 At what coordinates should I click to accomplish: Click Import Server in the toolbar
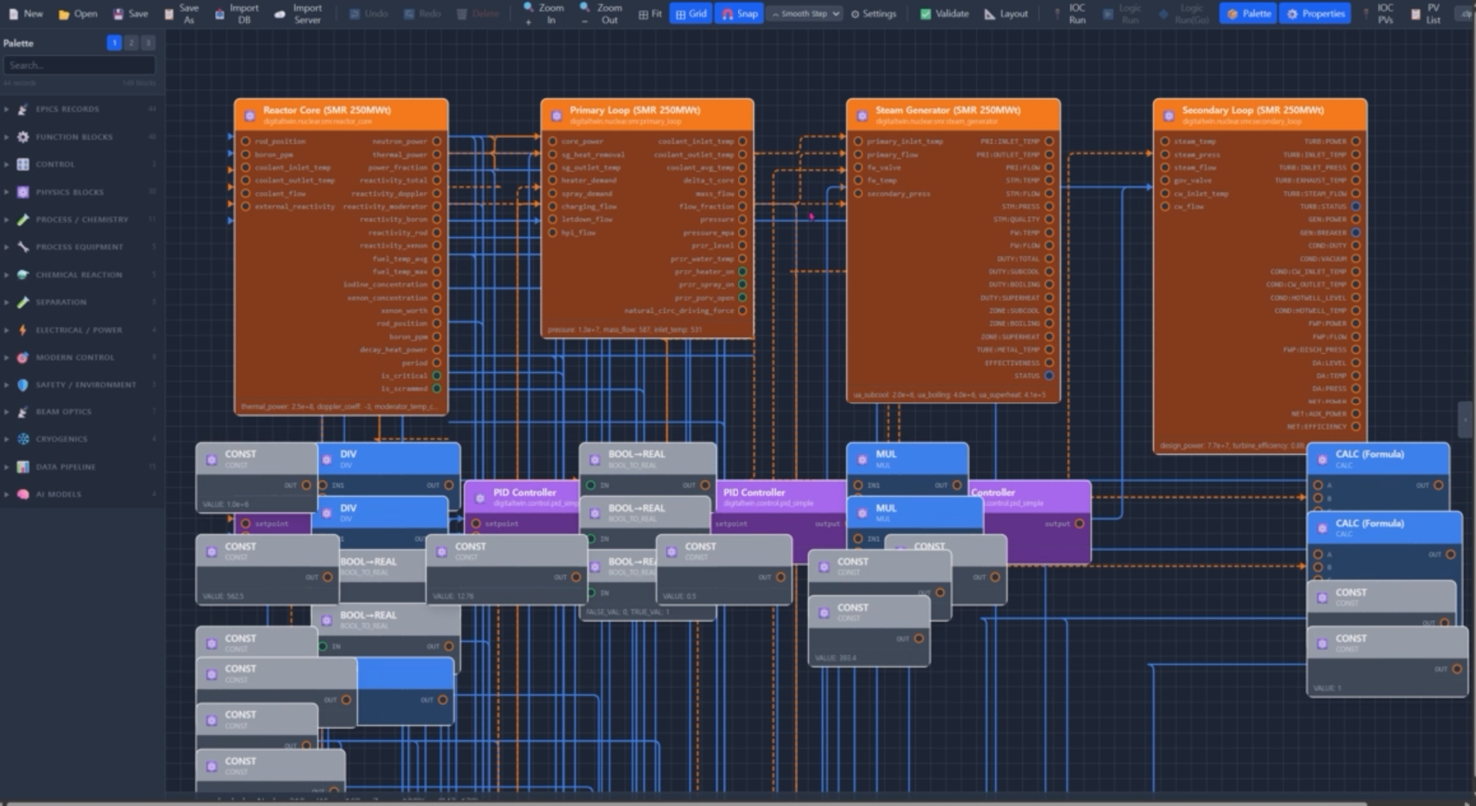[298, 14]
